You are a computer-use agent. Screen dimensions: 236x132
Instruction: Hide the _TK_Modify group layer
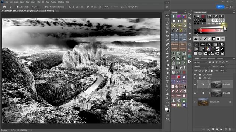click(x=195, y=74)
